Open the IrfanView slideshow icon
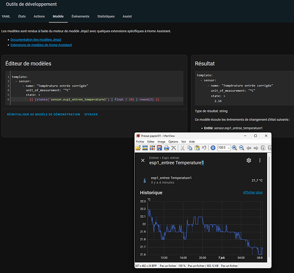 click(x=145, y=148)
